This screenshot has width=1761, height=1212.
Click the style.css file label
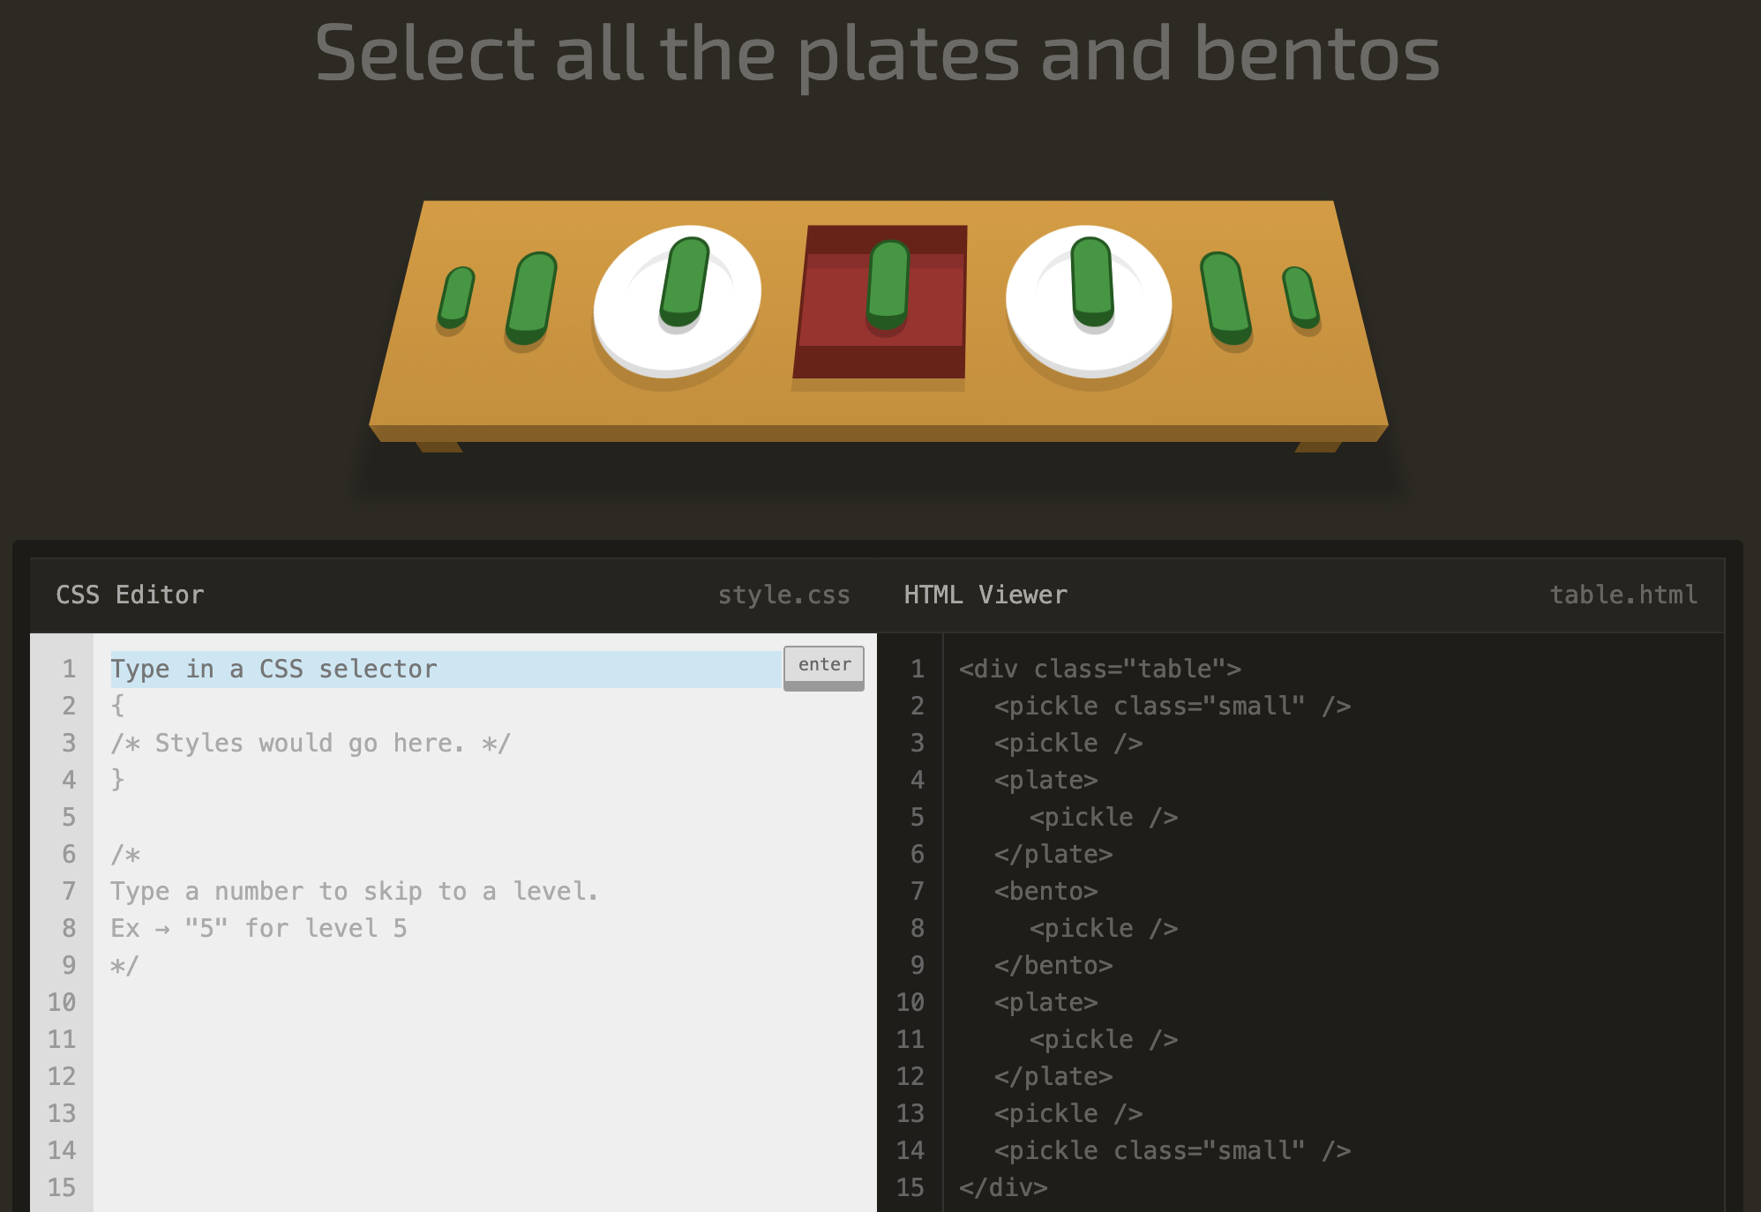tap(783, 595)
